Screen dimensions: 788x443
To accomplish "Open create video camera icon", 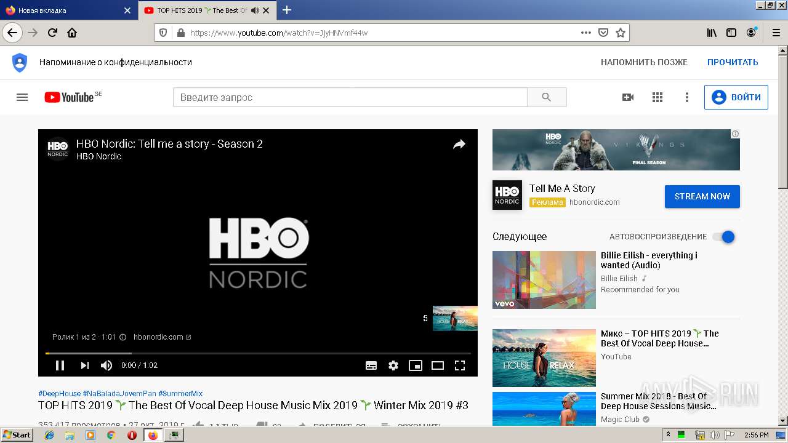I will [x=628, y=97].
